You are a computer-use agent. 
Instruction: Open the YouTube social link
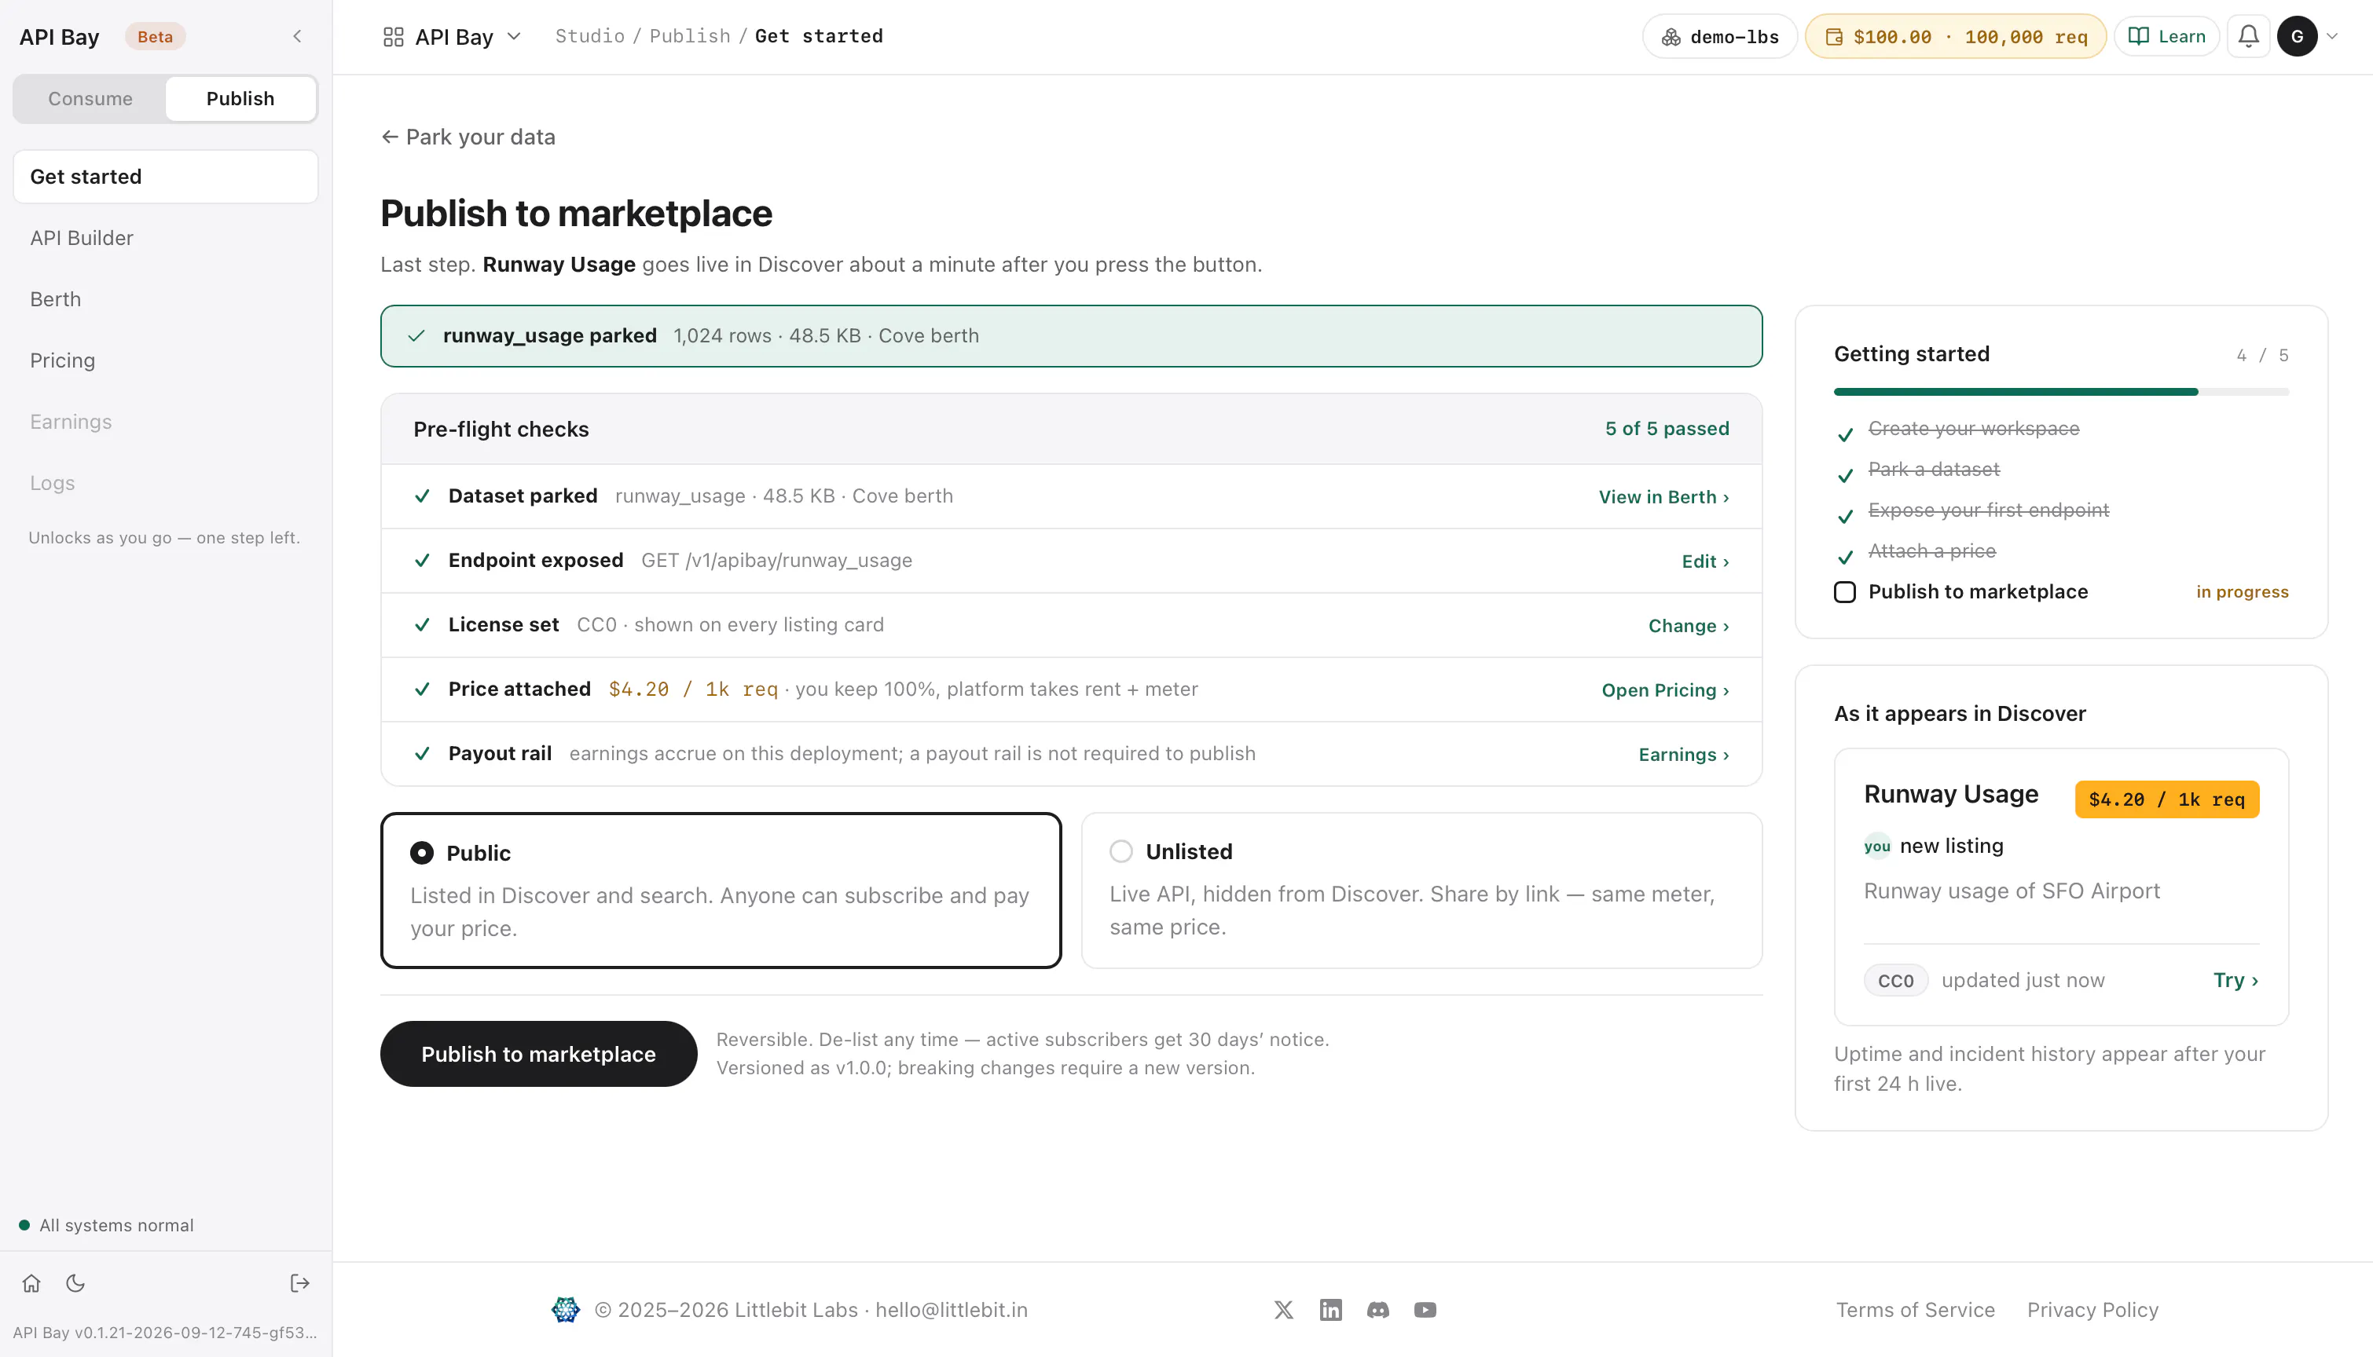click(x=1425, y=1309)
